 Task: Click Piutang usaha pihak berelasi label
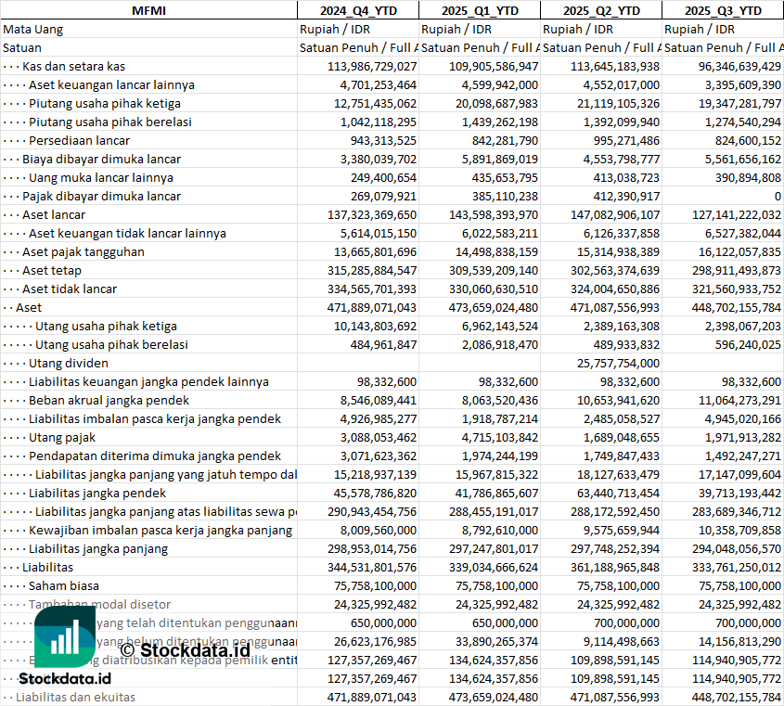110,122
